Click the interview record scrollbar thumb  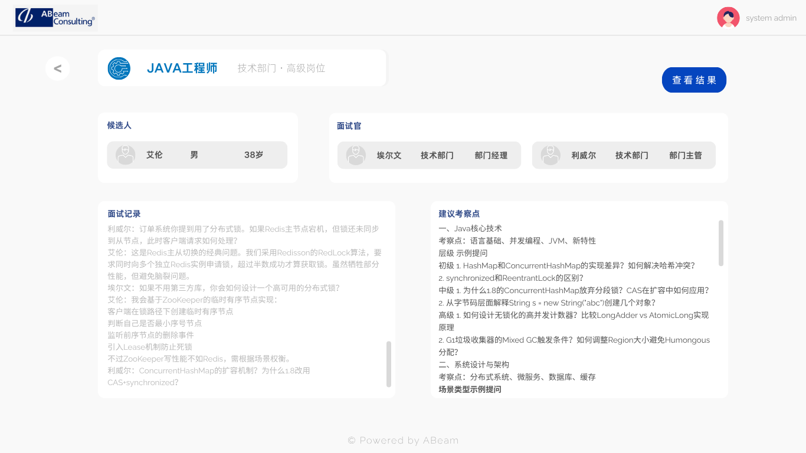[389, 364]
